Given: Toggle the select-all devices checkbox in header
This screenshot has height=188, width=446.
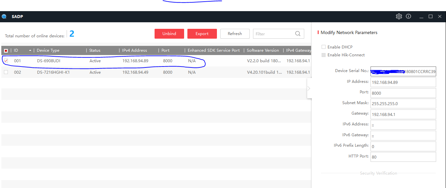Looking at the screenshot, I should [x=6, y=50].
